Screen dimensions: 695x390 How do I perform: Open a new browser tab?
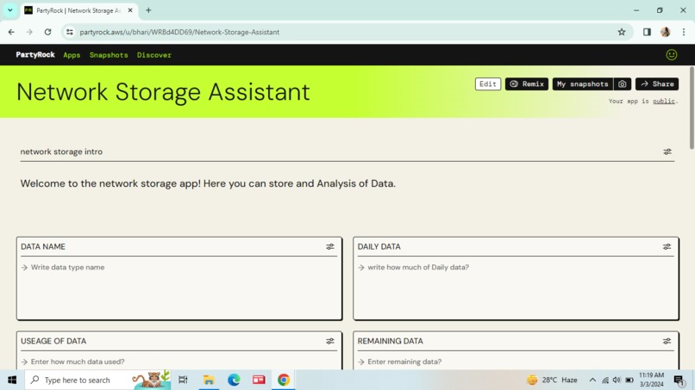click(x=148, y=10)
